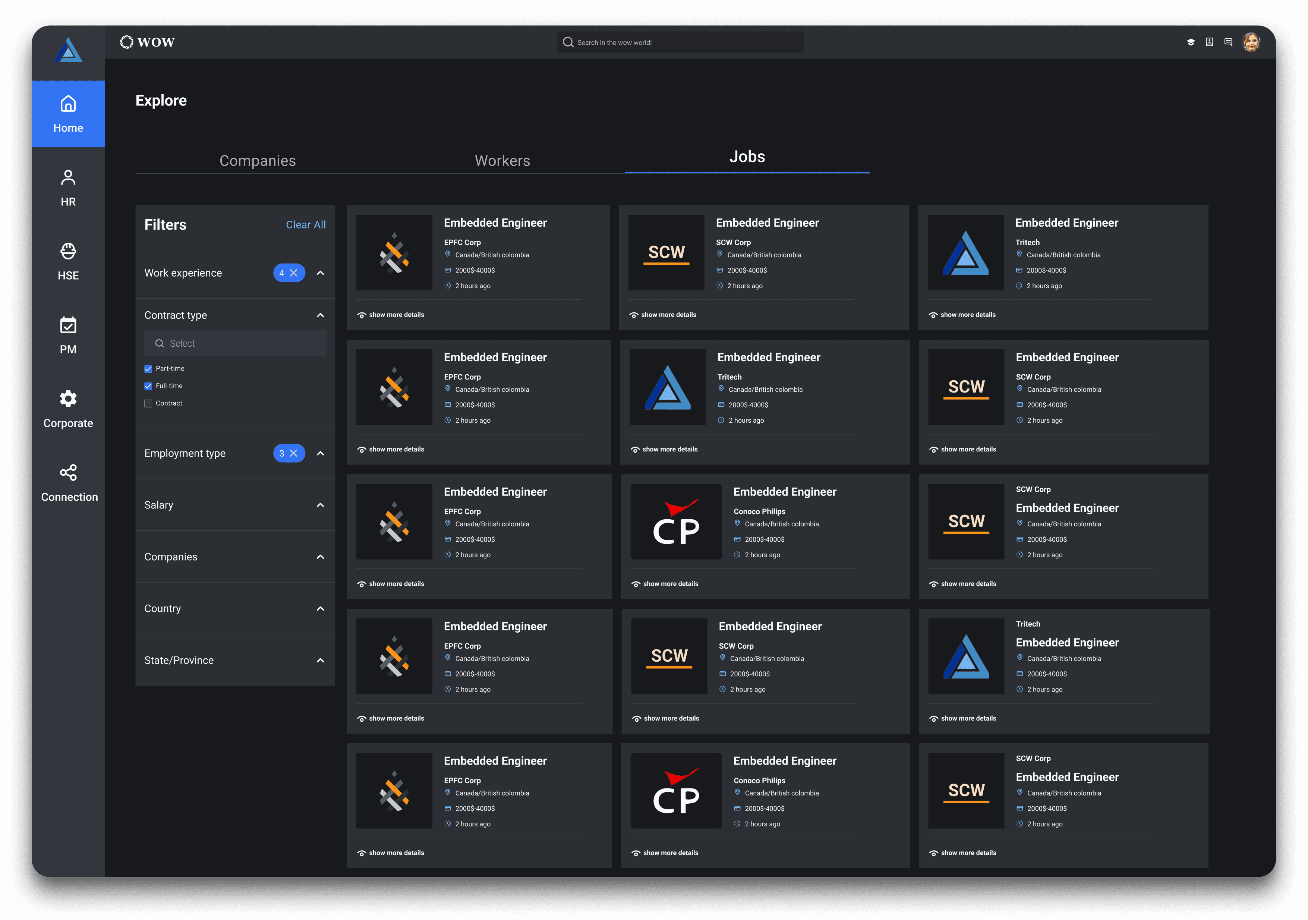Collapse the Contract type filter section
This screenshot has width=1308, height=920.
pyautogui.click(x=320, y=315)
